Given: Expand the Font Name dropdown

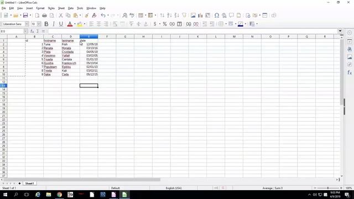Looking at the screenshot, I should [x=27, y=24].
